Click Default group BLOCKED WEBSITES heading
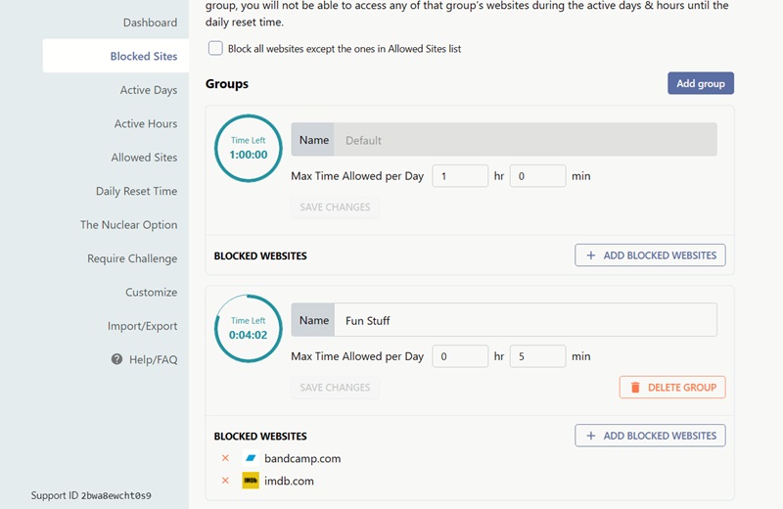 tap(260, 255)
